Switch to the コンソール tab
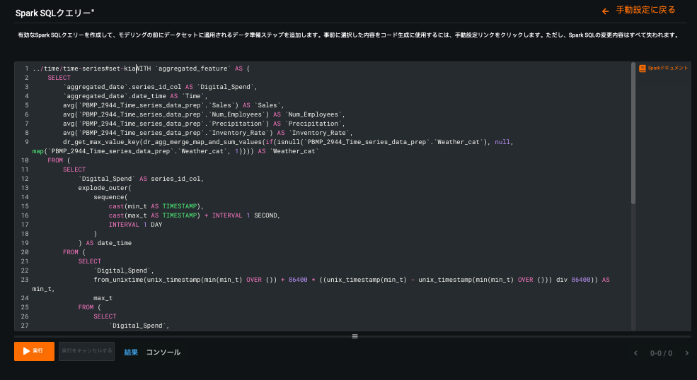This screenshot has width=697, height=380. 163,352
